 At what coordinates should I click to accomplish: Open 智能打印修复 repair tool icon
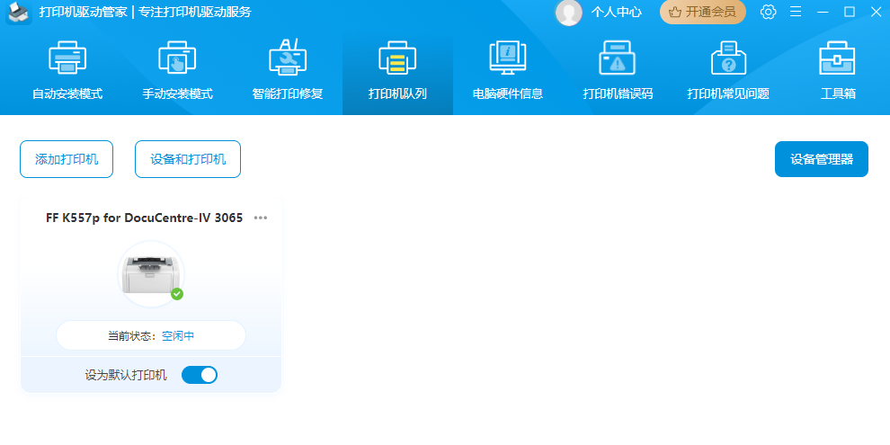tap(288, 58)
